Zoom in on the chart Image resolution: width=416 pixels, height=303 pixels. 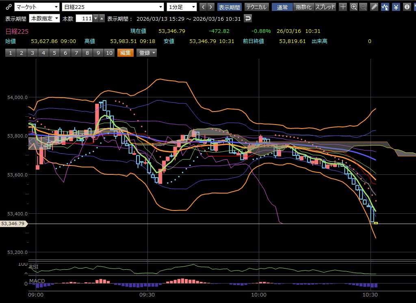[354, 7]
